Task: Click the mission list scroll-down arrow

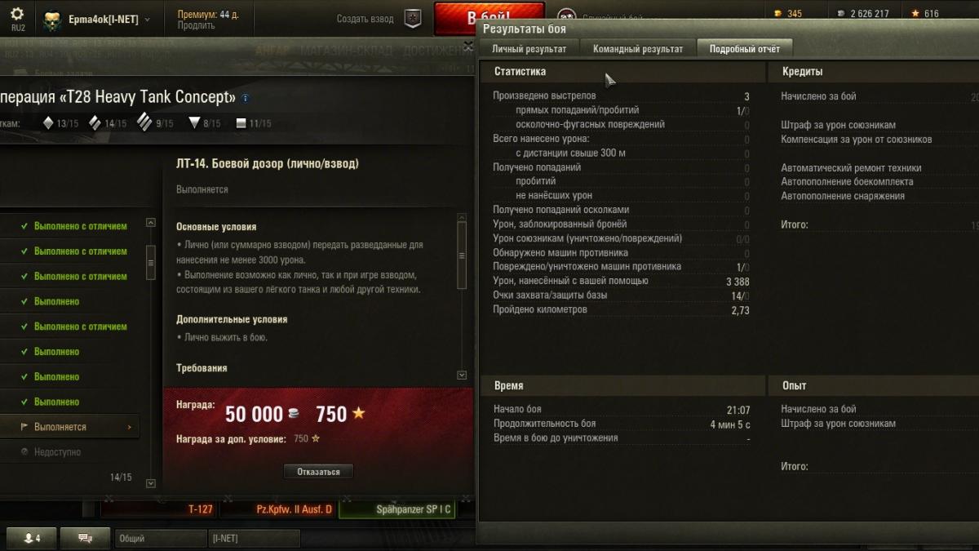Action: (x=150, y=483)
